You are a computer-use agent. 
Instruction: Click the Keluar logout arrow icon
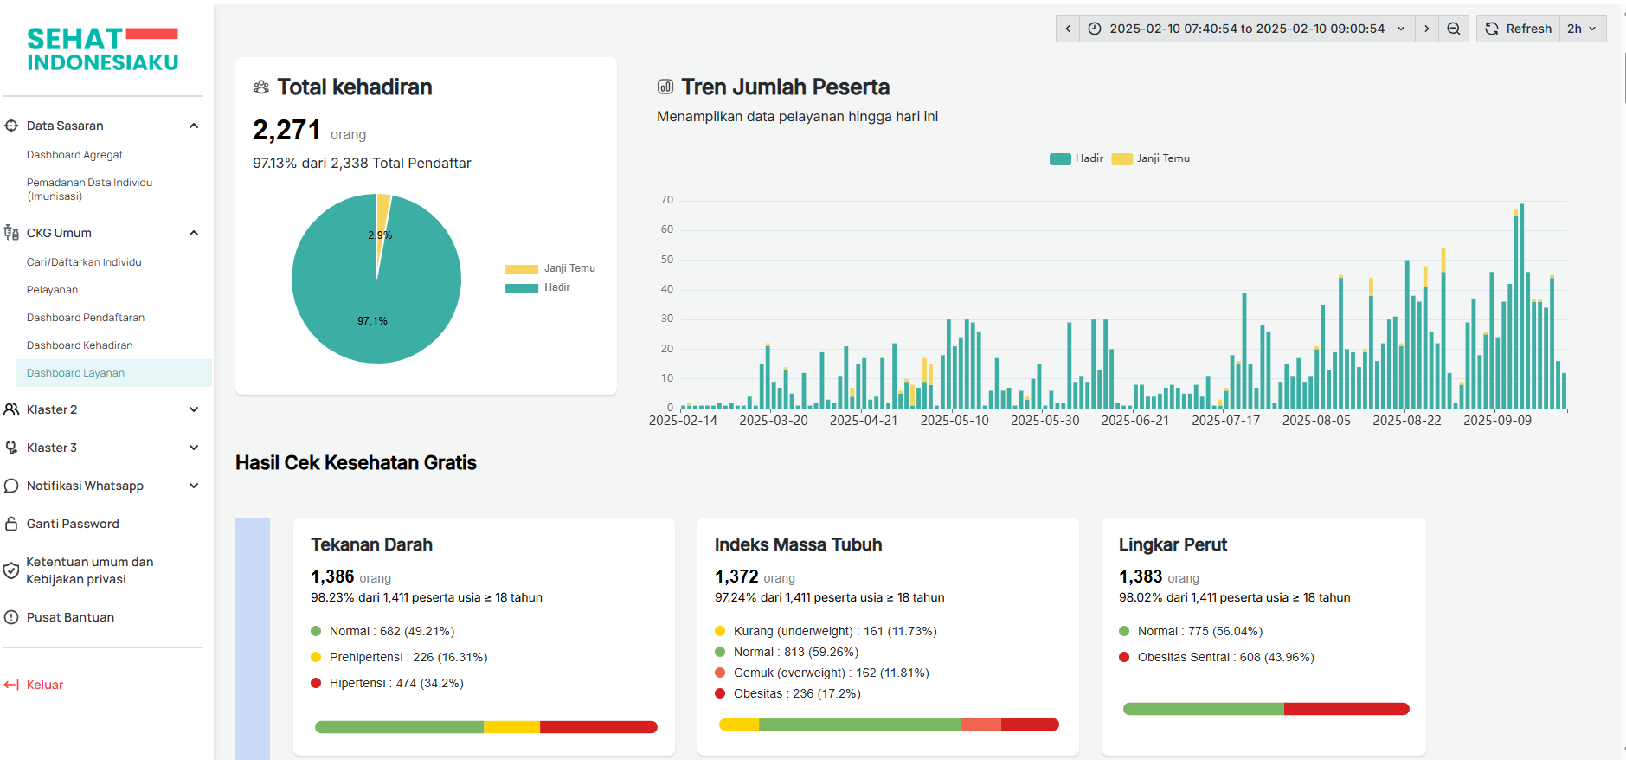(11, 685)
